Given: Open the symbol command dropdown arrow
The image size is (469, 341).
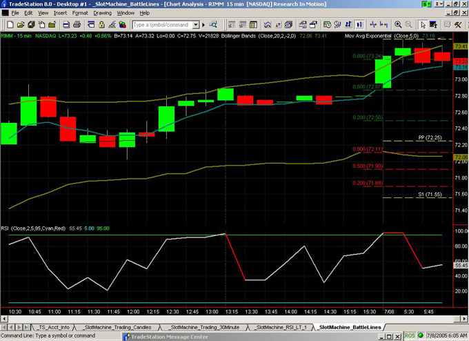Looking at the screenshot, I should (196, 25).
